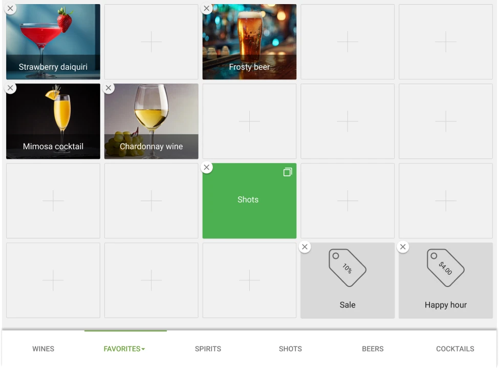Remove Frosty beer from the grid
The image size is (499, 368).
(207, 8)
